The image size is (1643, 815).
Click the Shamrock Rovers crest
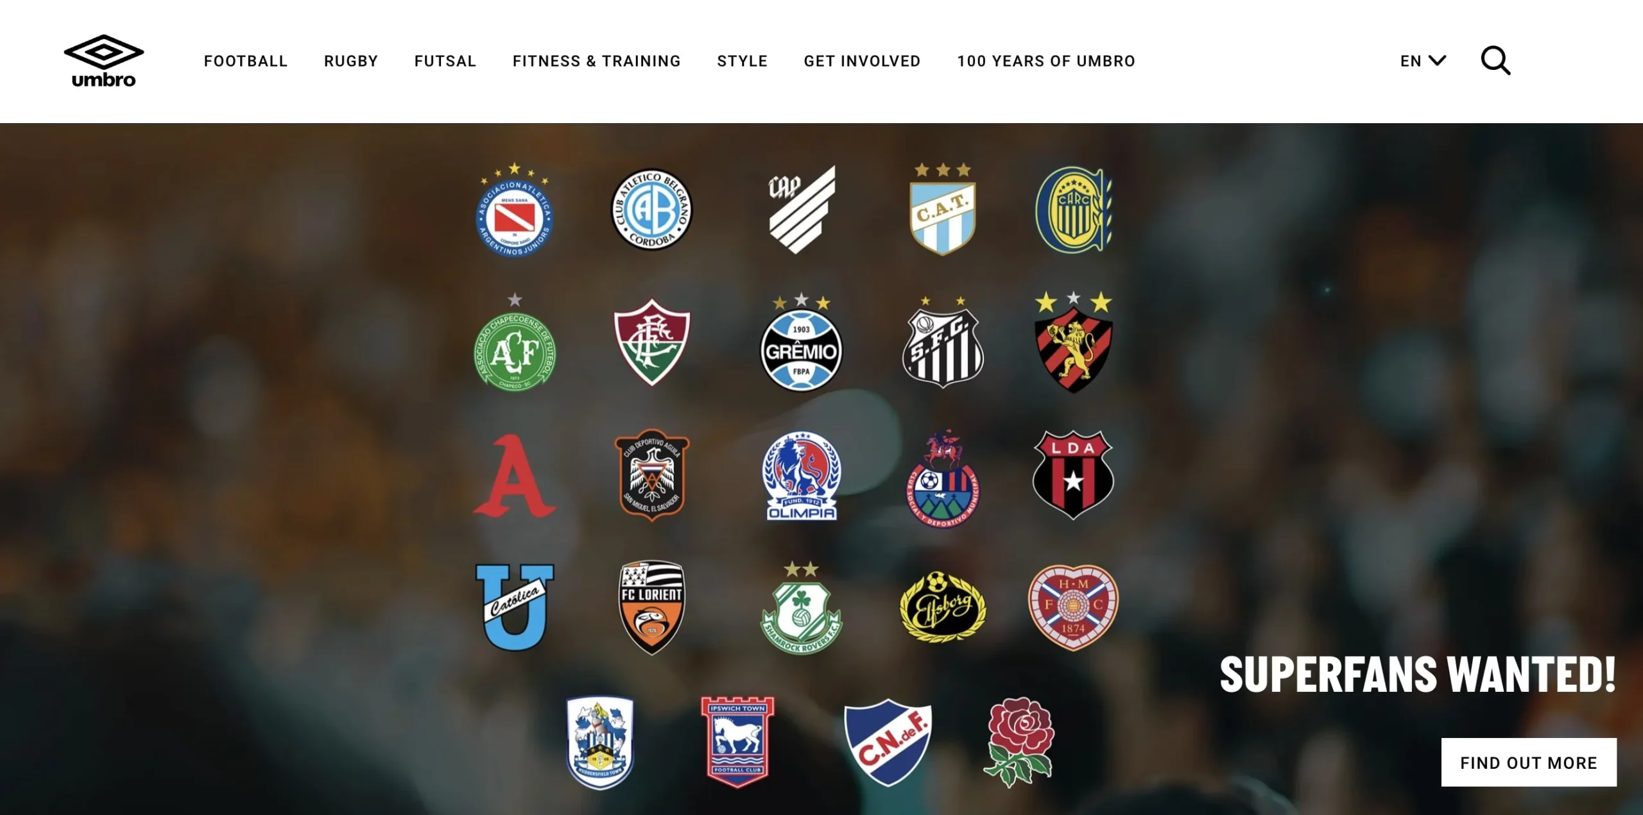click(801, 607)
